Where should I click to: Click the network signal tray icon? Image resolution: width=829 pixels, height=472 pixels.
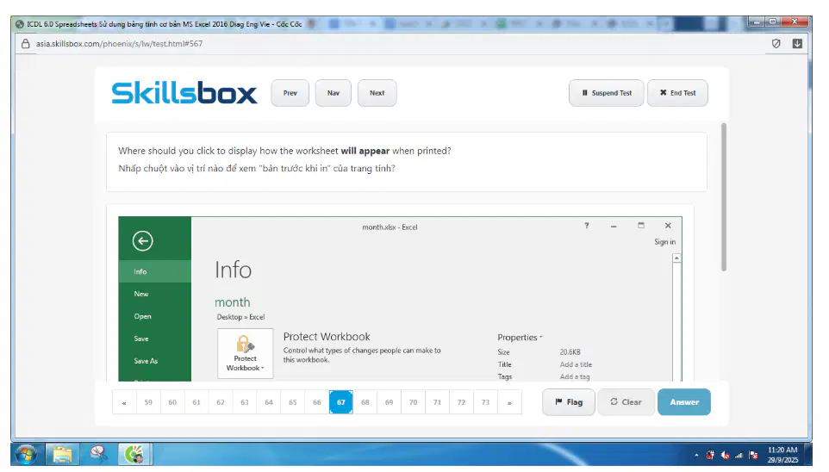pos(739,455)
